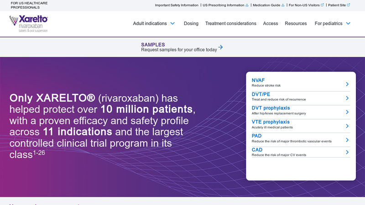The width and height of the screenshot is (365, 205).
Task: Click the Xarelto rivaroxaban logo
Action: (28, 24)
